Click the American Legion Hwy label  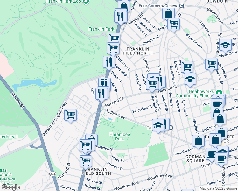tap(55, 119)
